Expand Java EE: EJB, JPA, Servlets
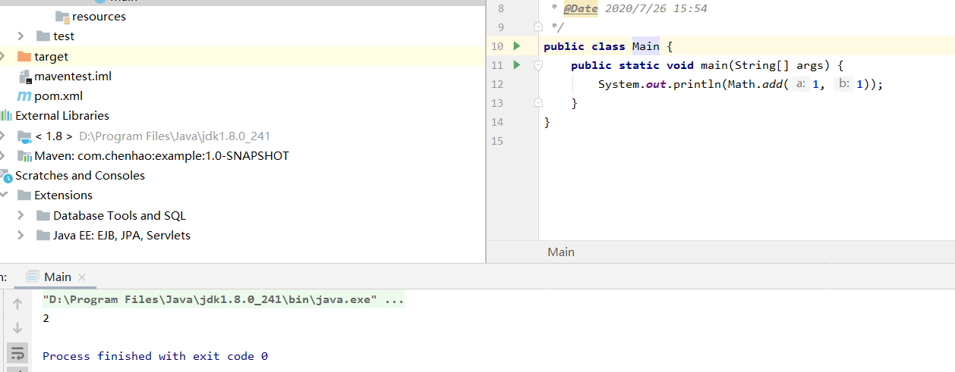The width and height of the screenshot is (955, 372). pos(21,236)
